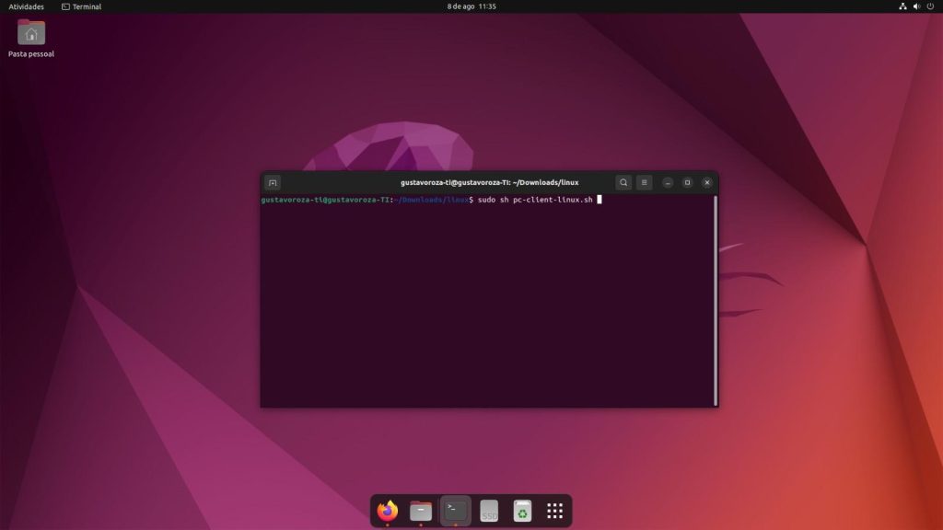Open the Files manager in the dock
This screenshot has height=530, width=943.
421,511
